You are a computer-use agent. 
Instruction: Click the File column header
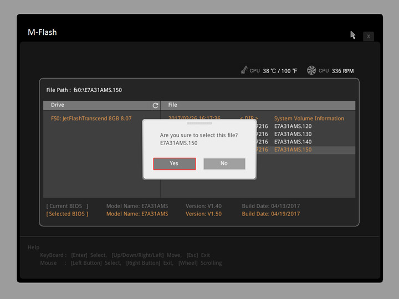click(258, 105)
